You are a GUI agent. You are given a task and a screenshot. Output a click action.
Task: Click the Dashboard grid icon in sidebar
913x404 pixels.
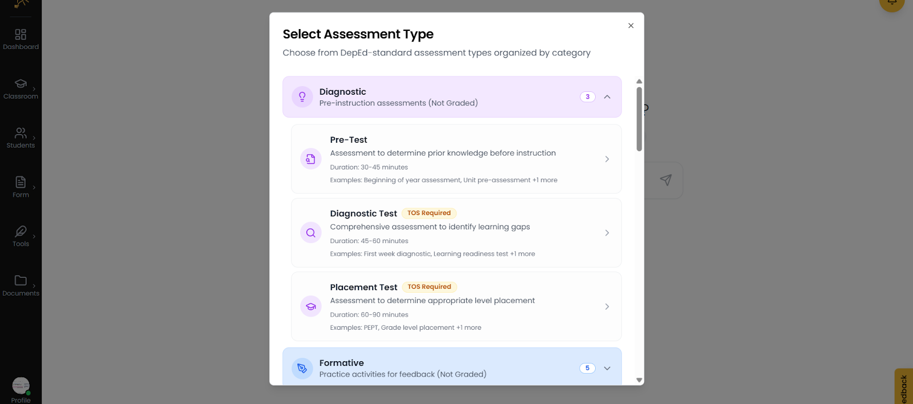click(x=21, y=35)
